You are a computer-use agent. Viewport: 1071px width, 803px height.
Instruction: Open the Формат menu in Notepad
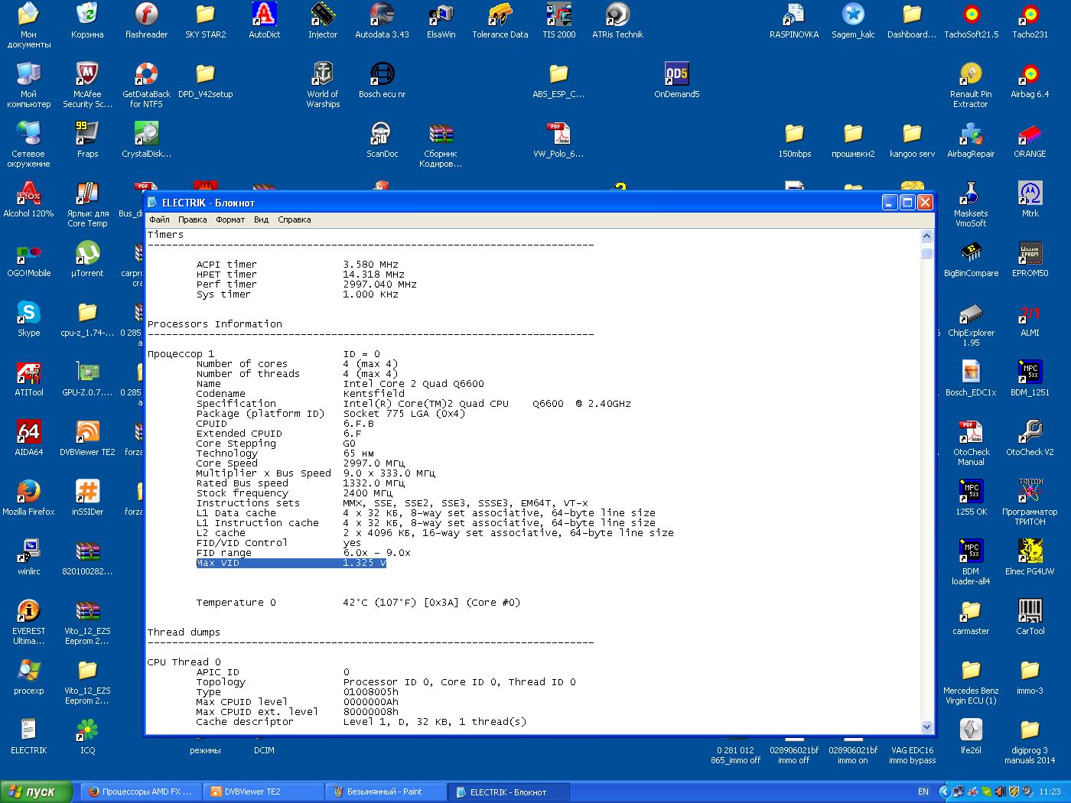pos(230,219)
